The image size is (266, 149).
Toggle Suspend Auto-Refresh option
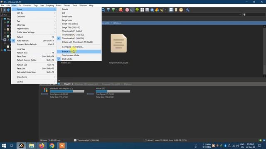click(x=34, y=44)
